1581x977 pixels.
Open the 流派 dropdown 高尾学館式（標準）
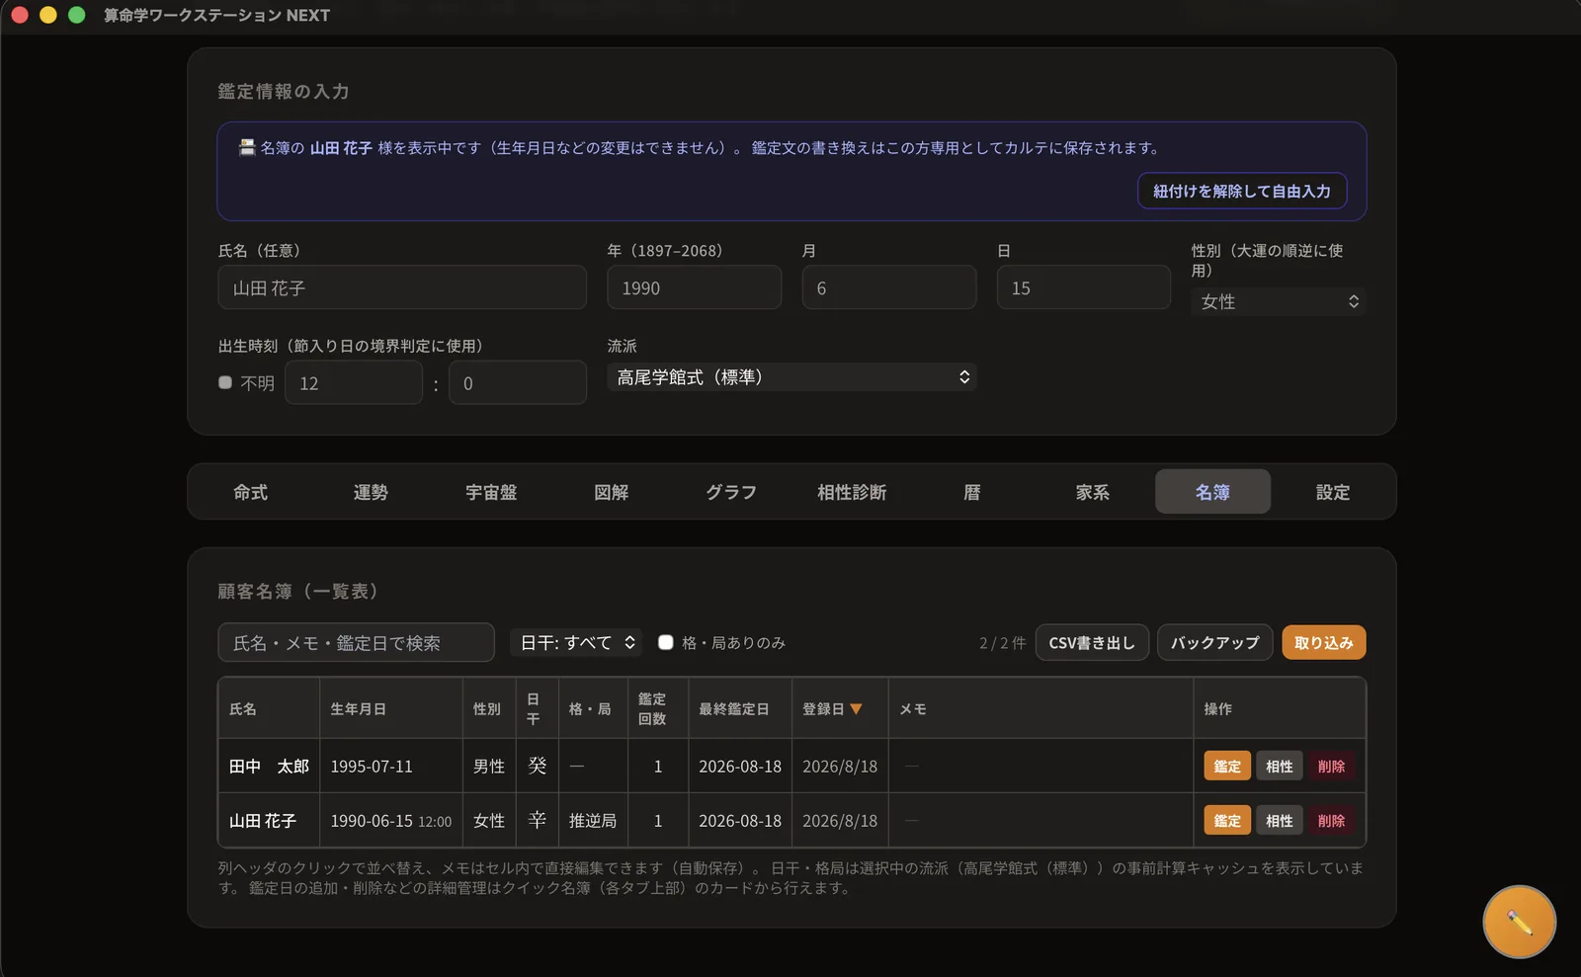(x=791, y=377)
